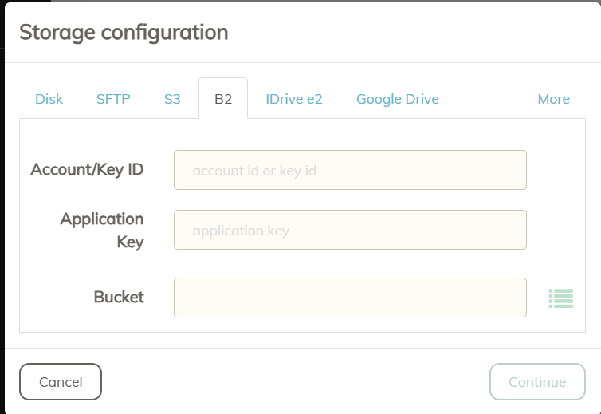601x414 pixels.
Task: Select the SFTP tab
Action: [113, 99]
